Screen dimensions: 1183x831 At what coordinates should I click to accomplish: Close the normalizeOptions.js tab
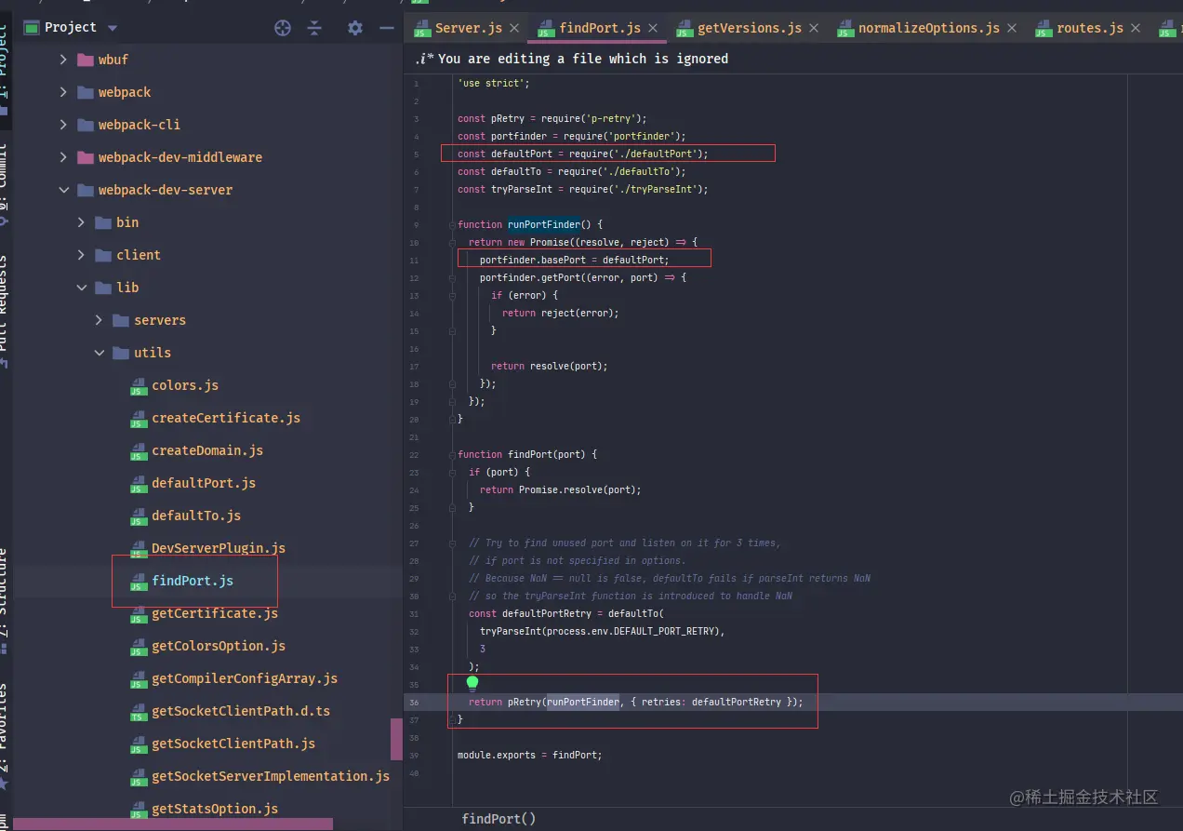coord(1012,29)
